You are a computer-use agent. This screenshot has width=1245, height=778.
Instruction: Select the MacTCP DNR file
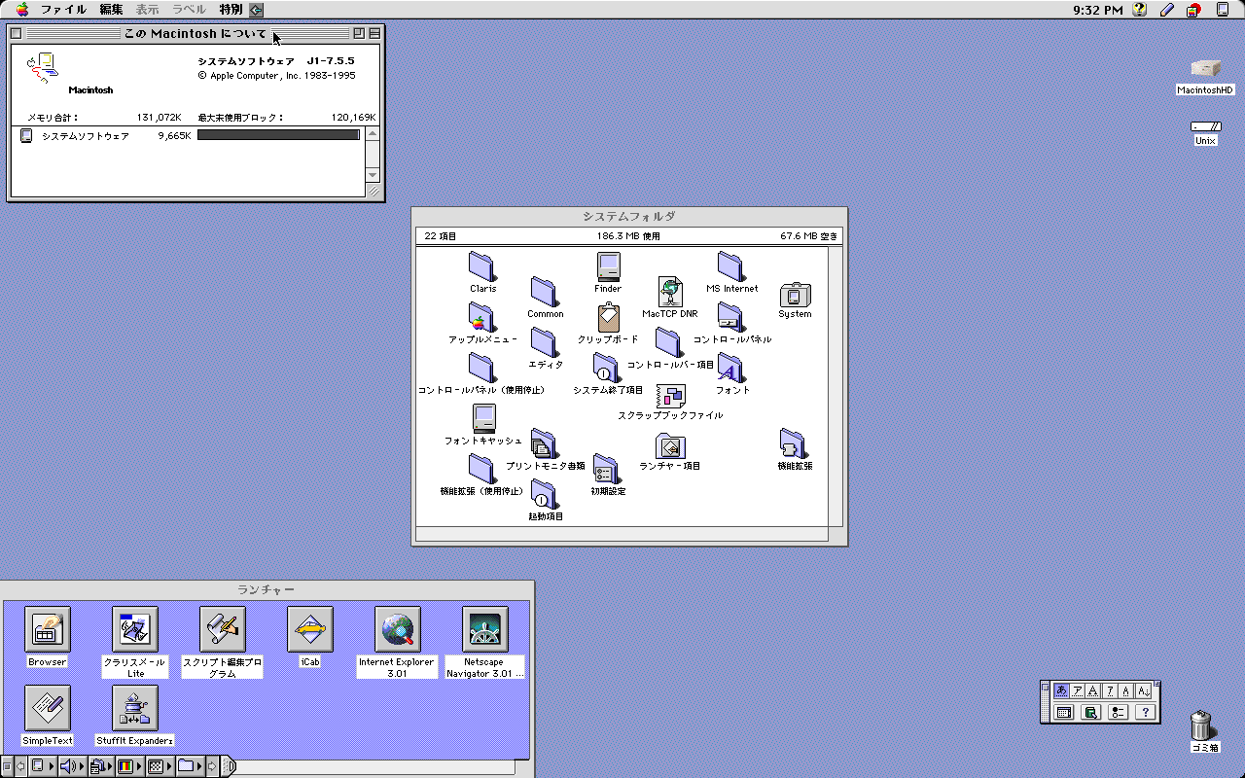(x=670, y=292)
